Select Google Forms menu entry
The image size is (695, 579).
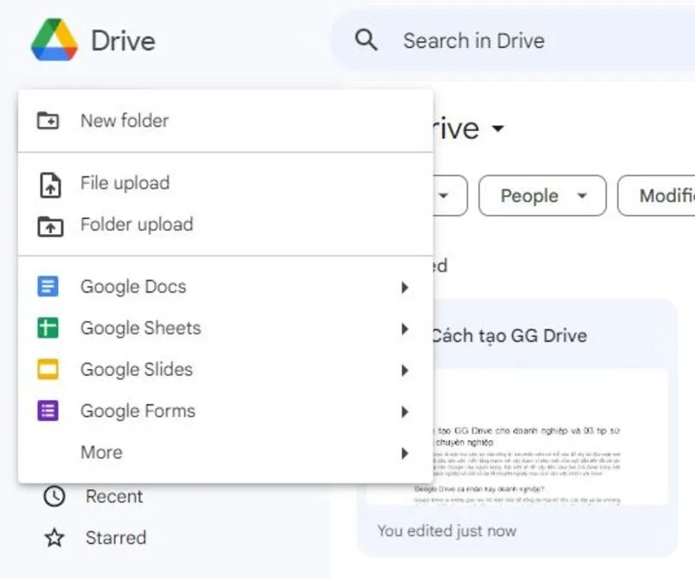pyautogui.click(x=225, y=411)
